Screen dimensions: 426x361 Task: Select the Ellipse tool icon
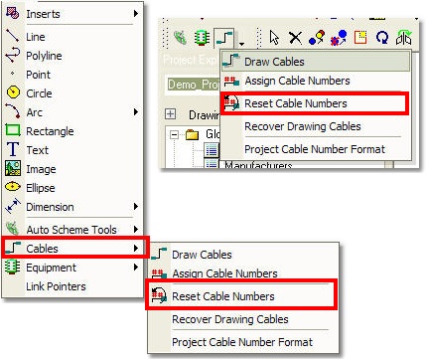[x=13, y=187]
